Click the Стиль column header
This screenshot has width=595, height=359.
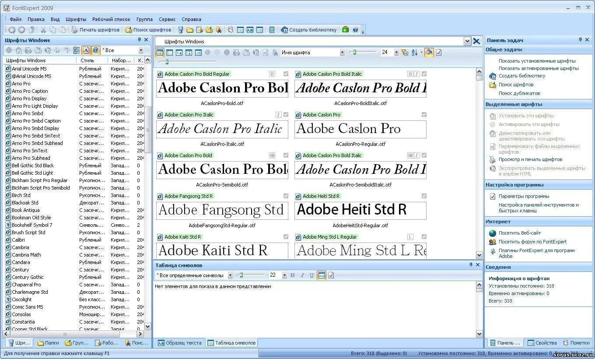pos(93,60)
